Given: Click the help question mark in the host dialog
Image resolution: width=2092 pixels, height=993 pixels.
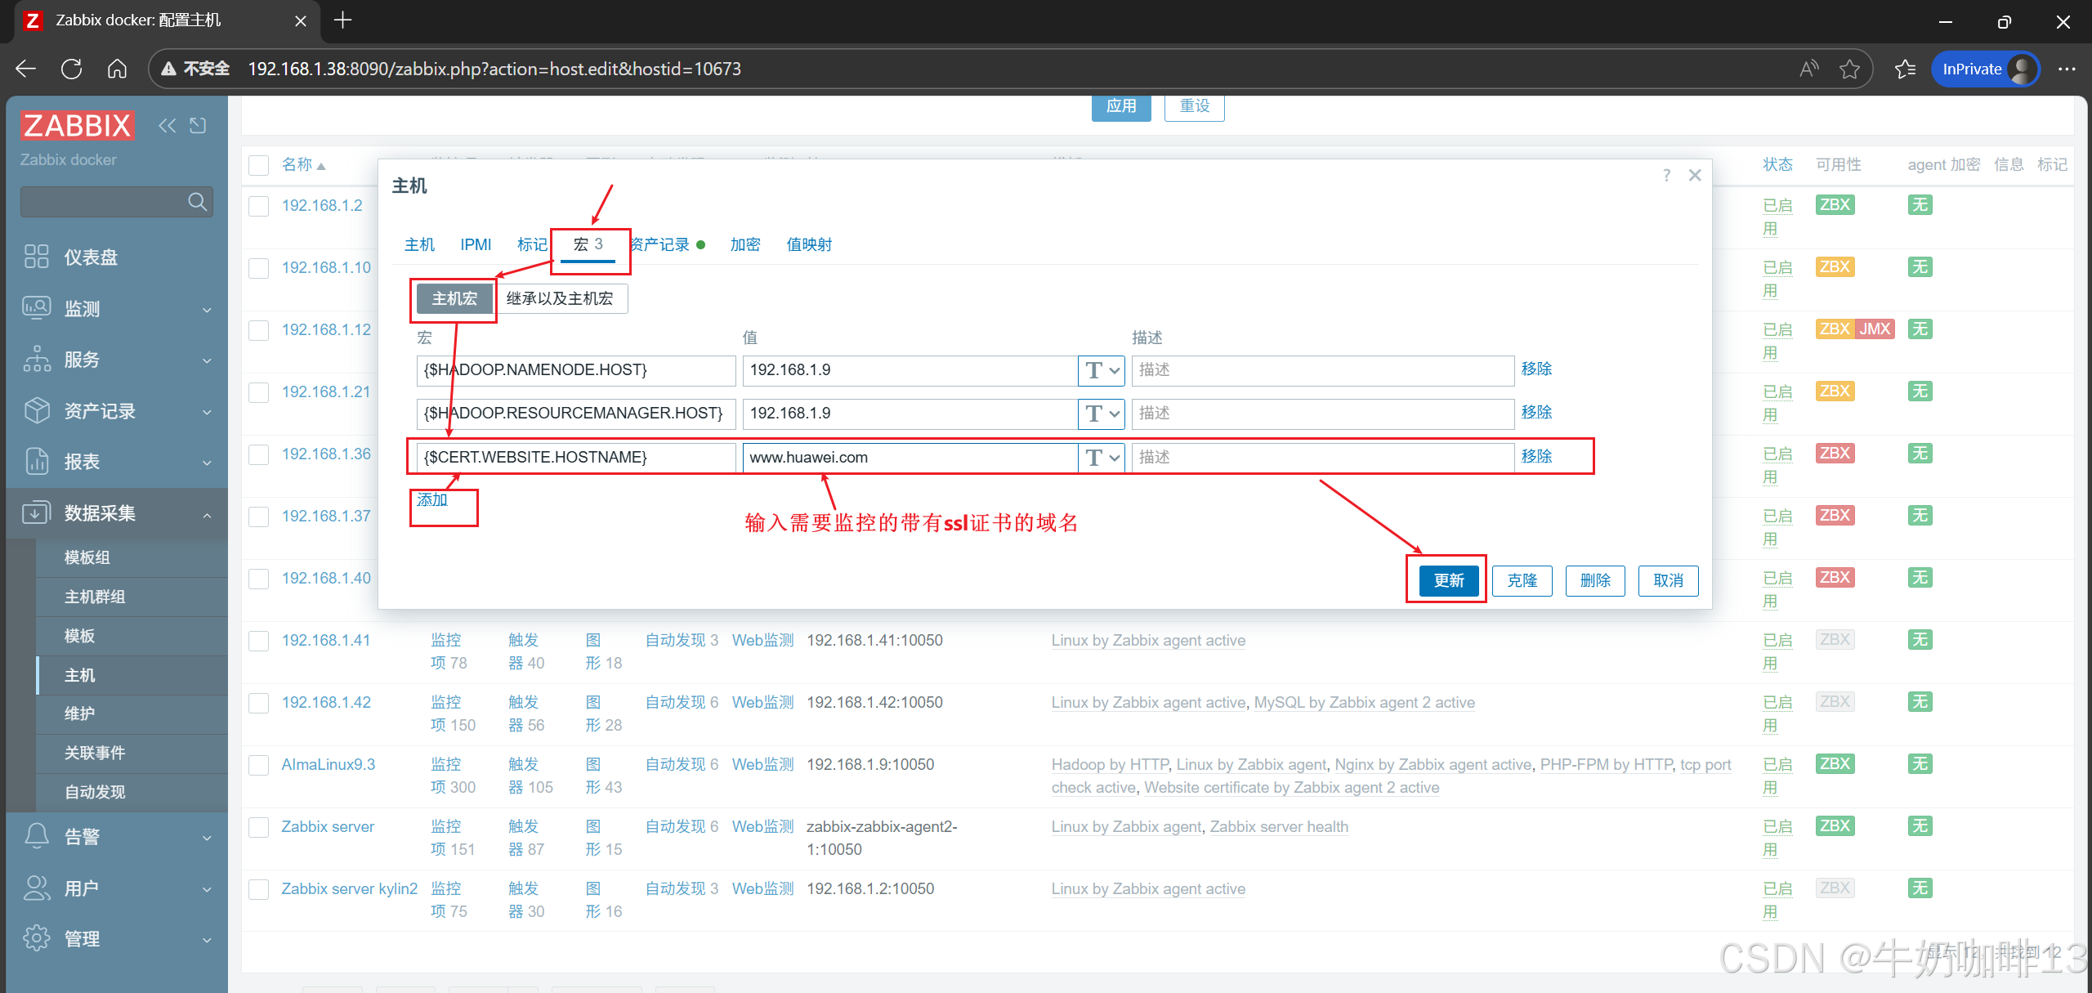Looking at the screenshot, I should tap(1666, 175).
